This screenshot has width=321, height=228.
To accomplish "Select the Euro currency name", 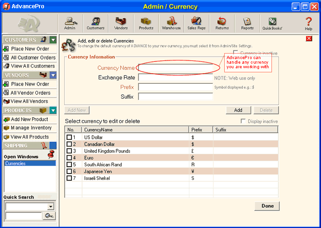I will (x=89, y=157).
